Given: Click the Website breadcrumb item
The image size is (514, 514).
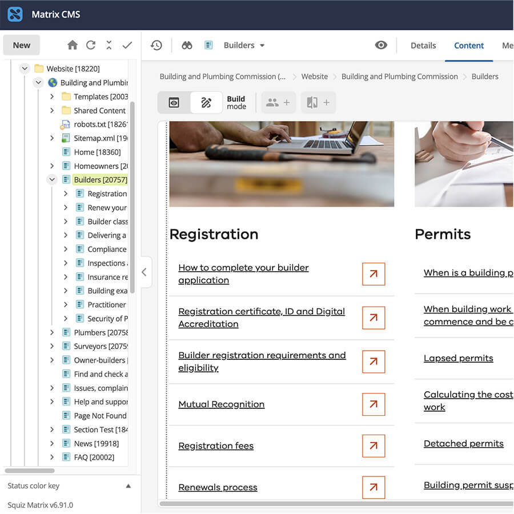Looking at the screenshot, I should pyautogui.click(x=314, y=77).
